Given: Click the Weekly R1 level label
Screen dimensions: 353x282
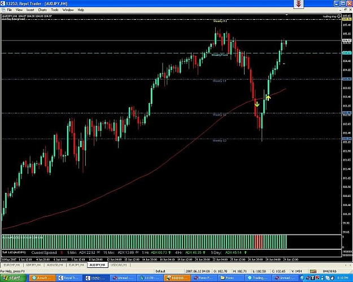Looking at the screenshot, I should pyautogui.click(x=220, y=21).
